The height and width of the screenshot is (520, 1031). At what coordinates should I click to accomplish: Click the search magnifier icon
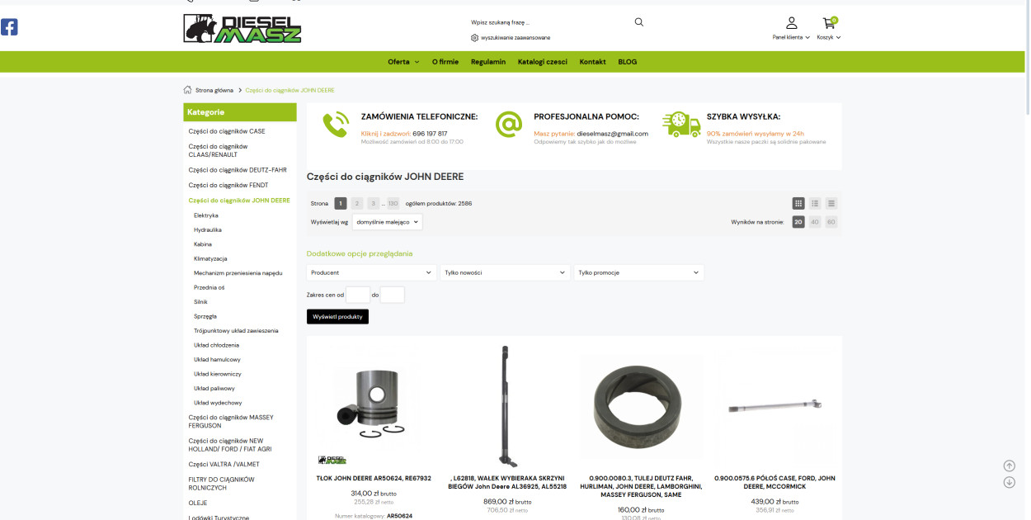[638, 22]
